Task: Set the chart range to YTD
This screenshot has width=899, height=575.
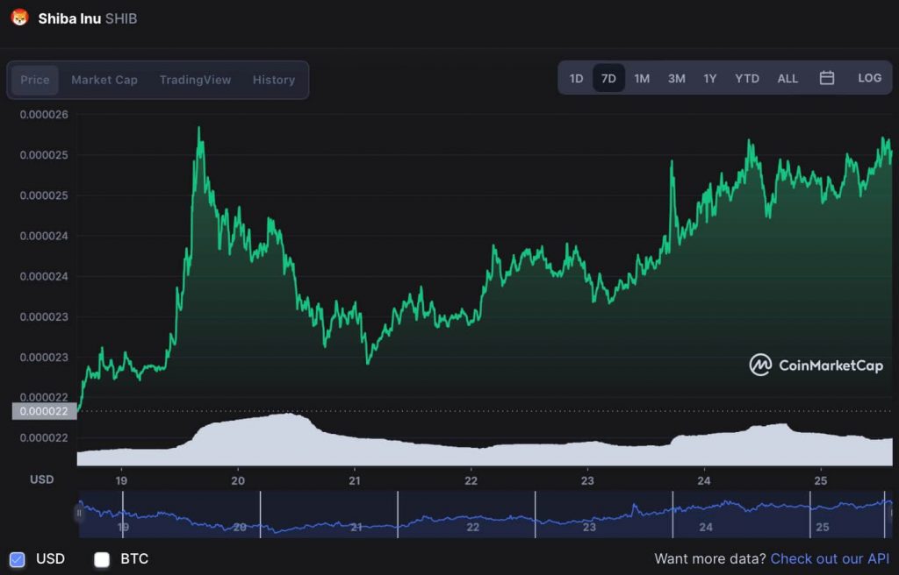Action: pyautogui.click(x=747, y=78)
